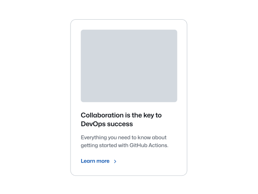
Task: Select the gray image placeholder thumbnail
Action: click(129, 66)
